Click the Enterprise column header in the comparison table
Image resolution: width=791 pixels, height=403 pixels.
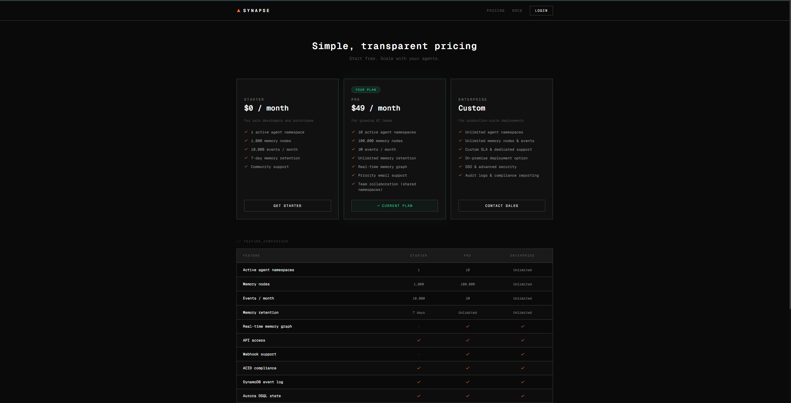(522, 256)
